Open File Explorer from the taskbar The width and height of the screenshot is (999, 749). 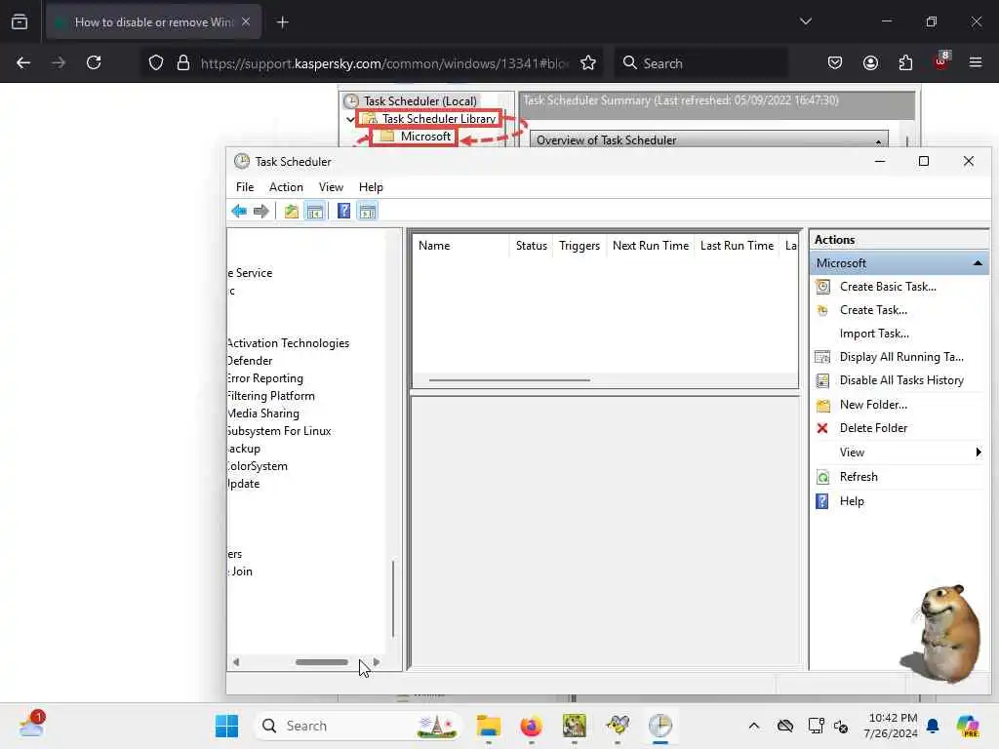(489, 726)
